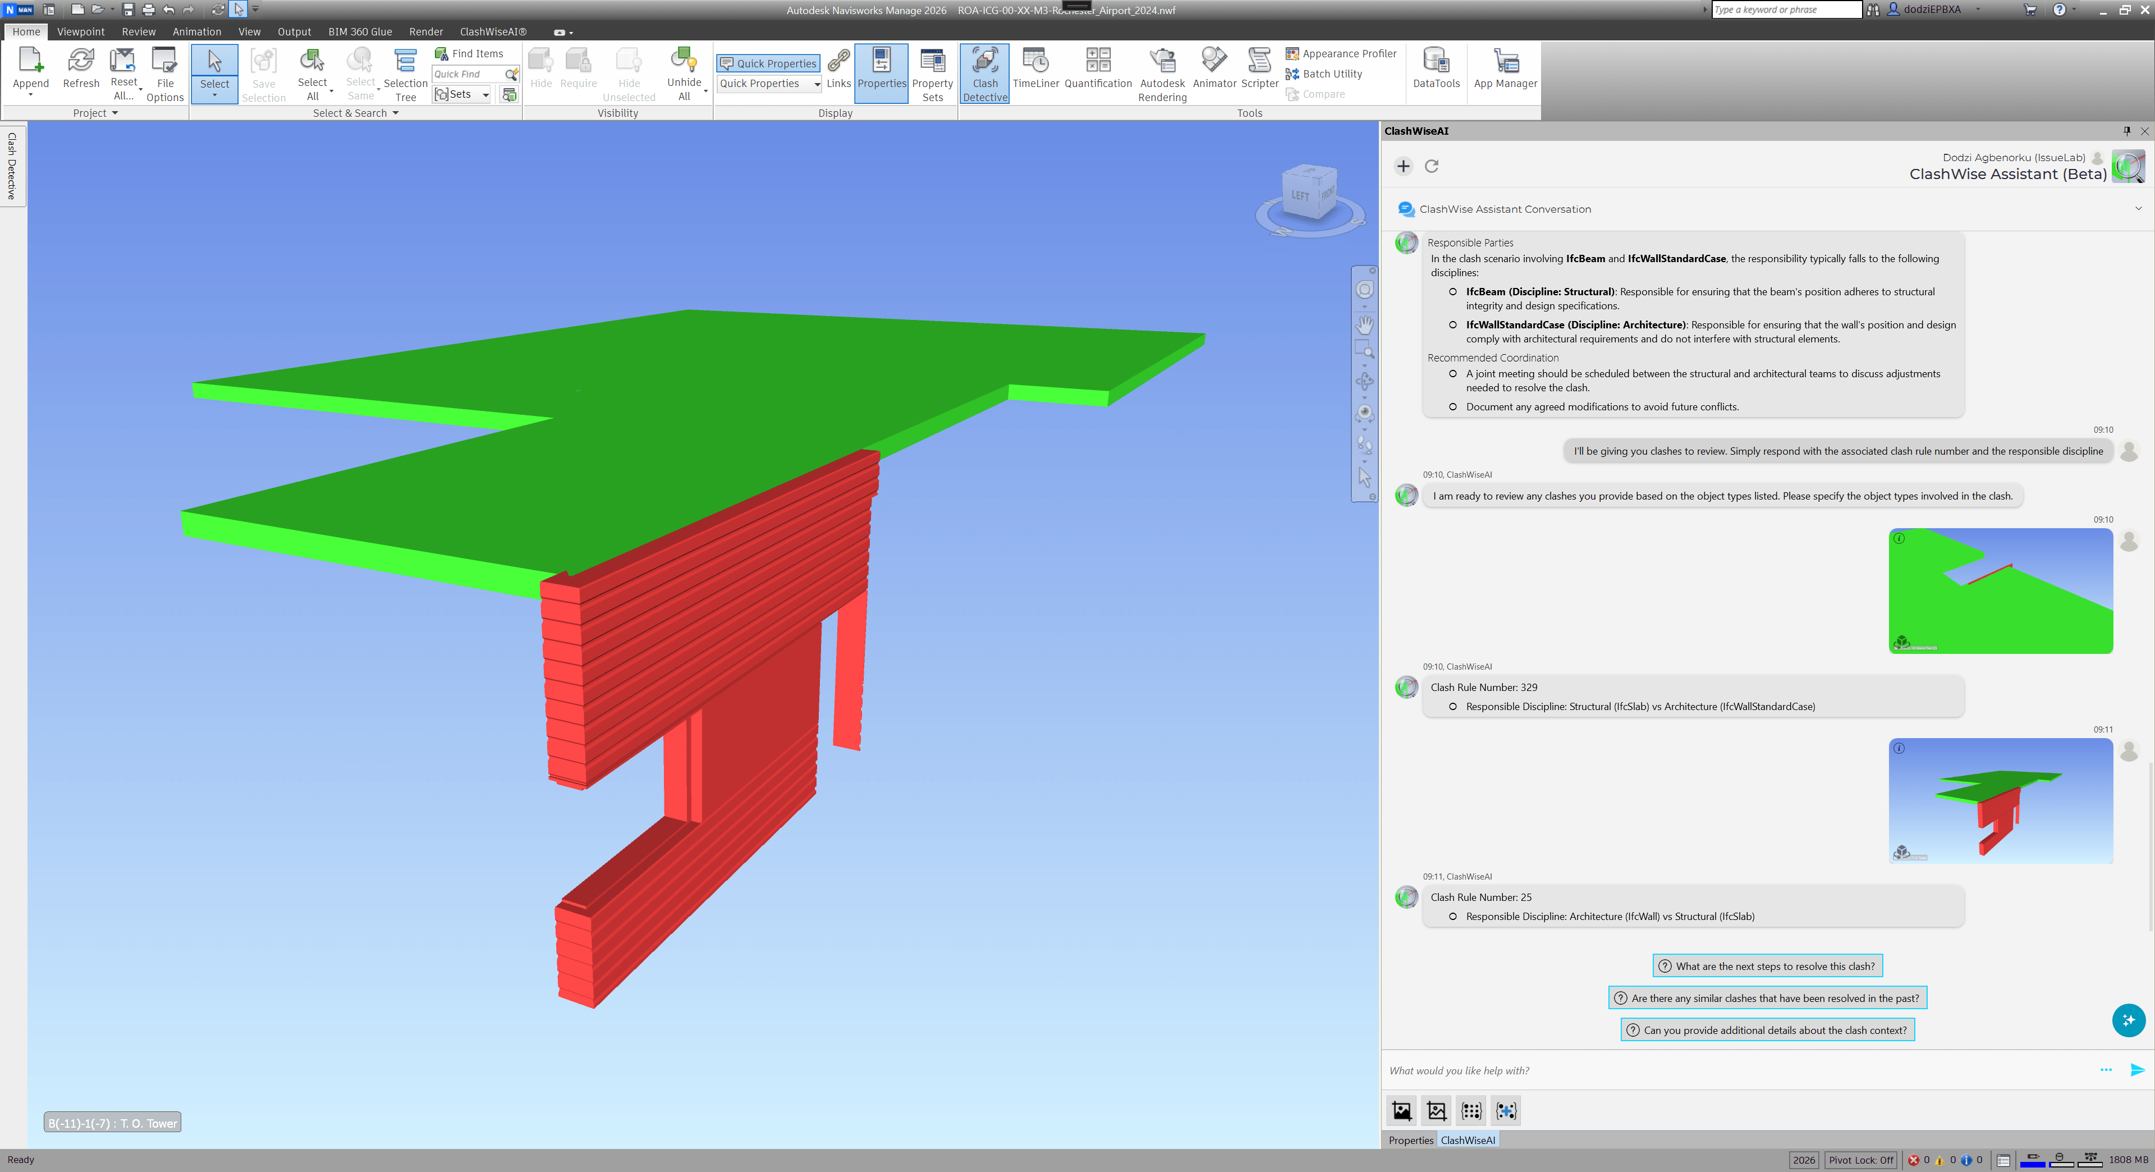Click the ClashWise refresh conversation icon
Image resolution: width=2155 pixels, height=1172 pixels.
point(1432,166)
